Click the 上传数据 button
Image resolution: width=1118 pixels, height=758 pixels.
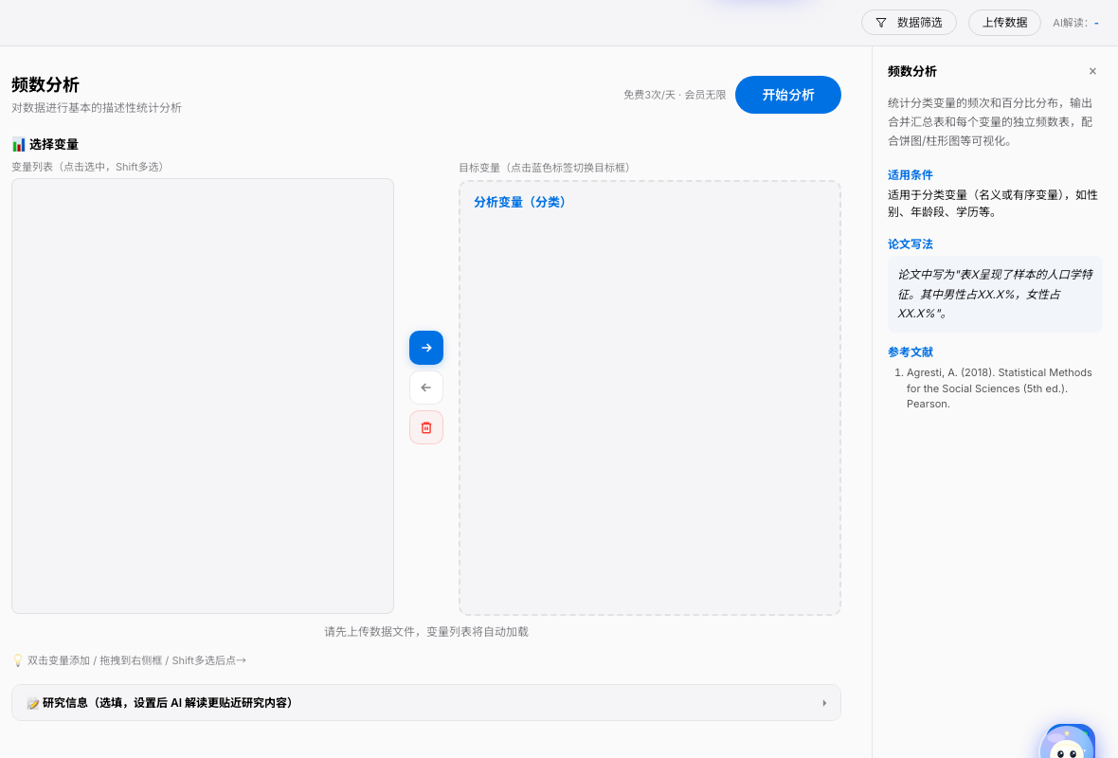[x=1004, y=22]
